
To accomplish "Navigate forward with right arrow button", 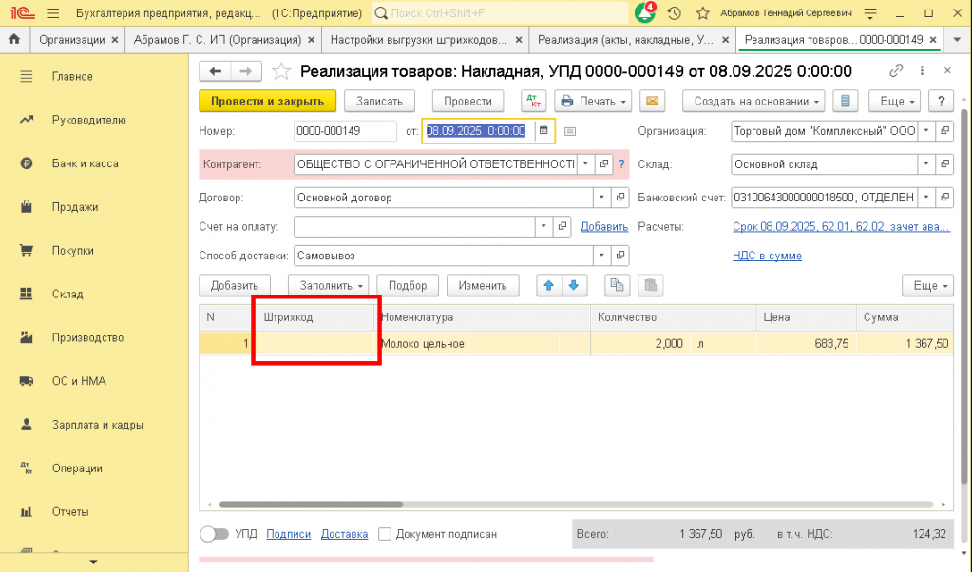I will (x=246, y=71).
